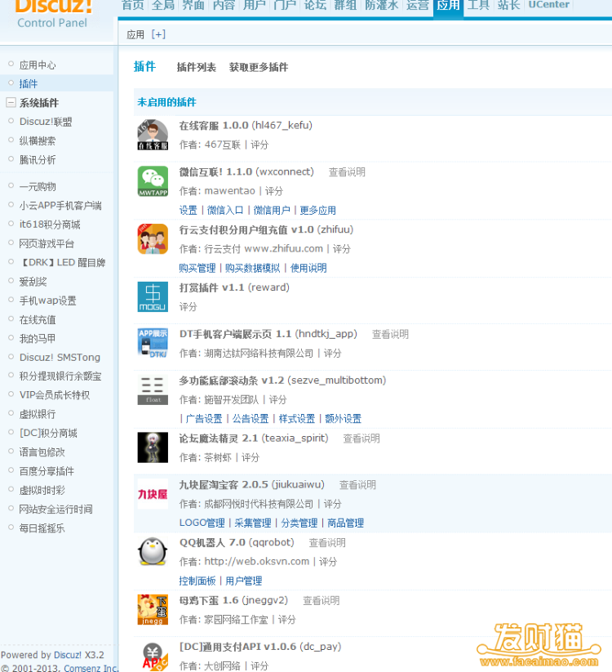Open it618积分商城 in the sidebar
The height and width of the screenshot is (672, 612).
pyautogui.click(x=50, y=225)
